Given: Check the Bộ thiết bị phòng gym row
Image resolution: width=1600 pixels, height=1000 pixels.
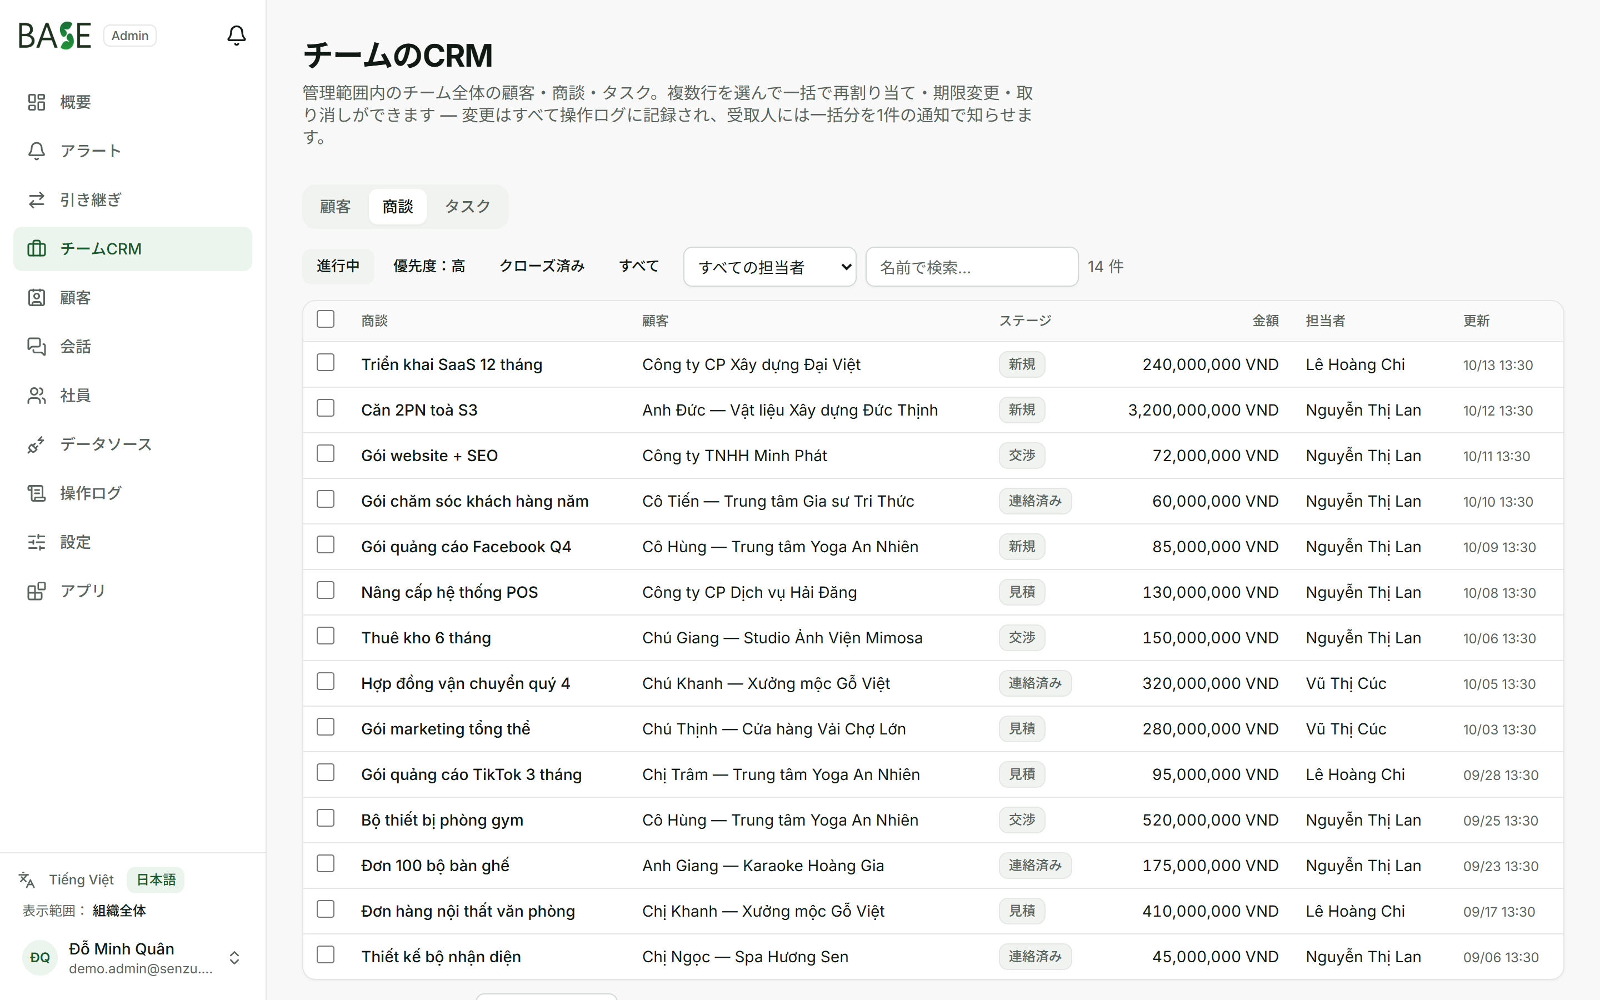Looking at the screenshot, I should (x=326, y=818).
